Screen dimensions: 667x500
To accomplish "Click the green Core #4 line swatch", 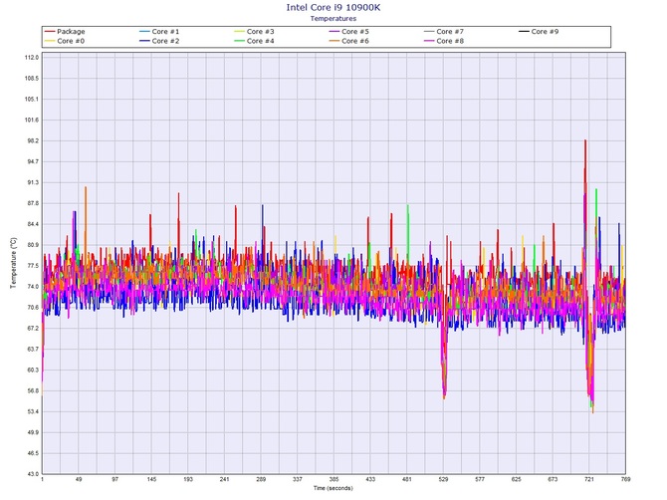I will coord(240,41).
